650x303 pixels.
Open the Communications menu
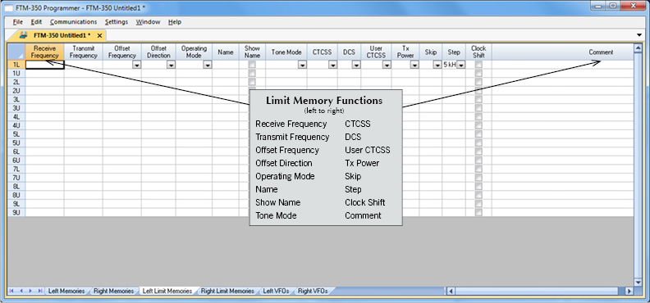click(73, 22)
